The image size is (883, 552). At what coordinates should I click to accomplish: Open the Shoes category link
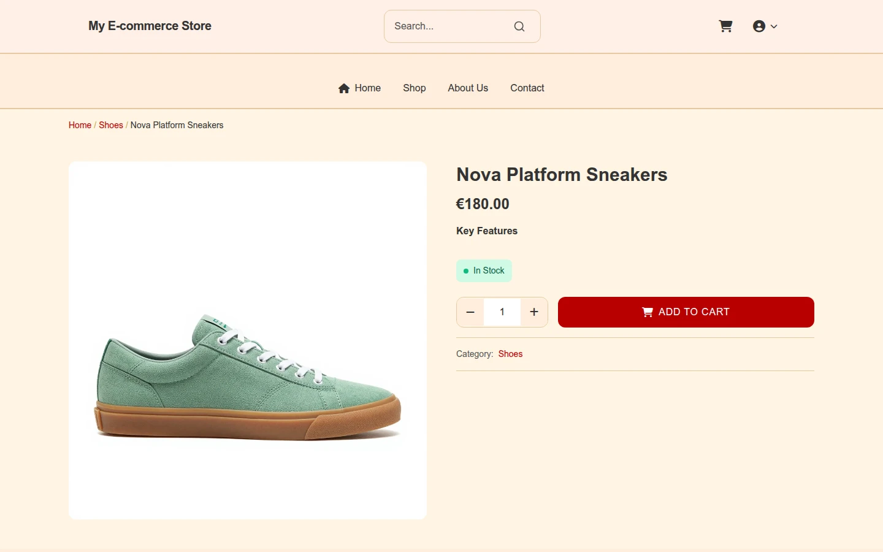(510, 354)
